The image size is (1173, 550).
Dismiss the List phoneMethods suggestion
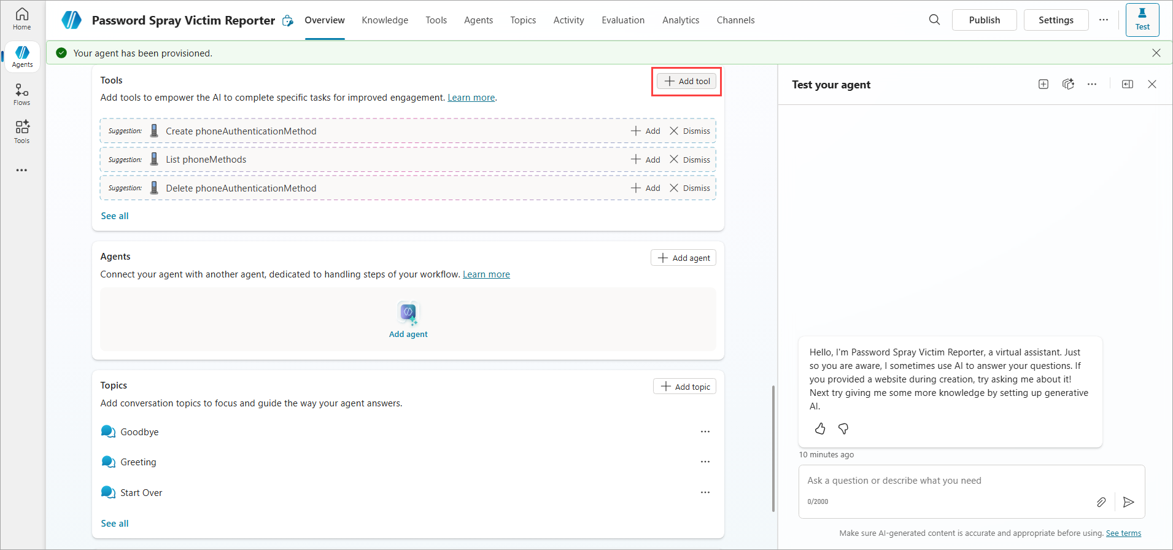[x=689, y=160]
